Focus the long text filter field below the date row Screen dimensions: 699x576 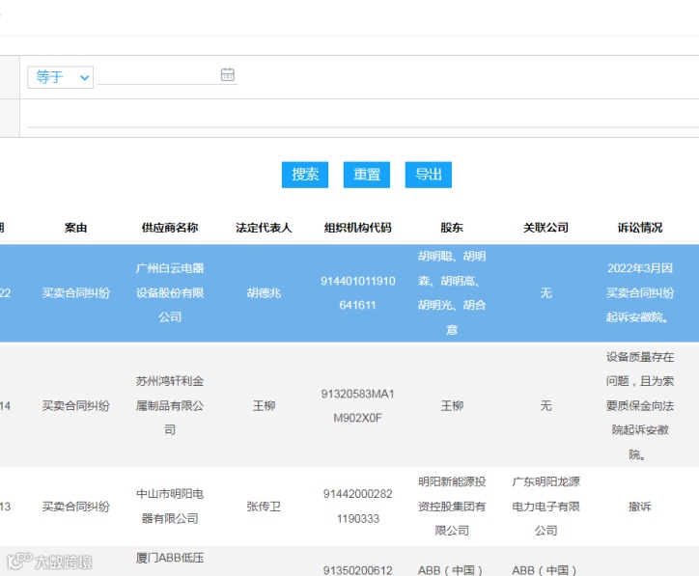click(363, 118)
